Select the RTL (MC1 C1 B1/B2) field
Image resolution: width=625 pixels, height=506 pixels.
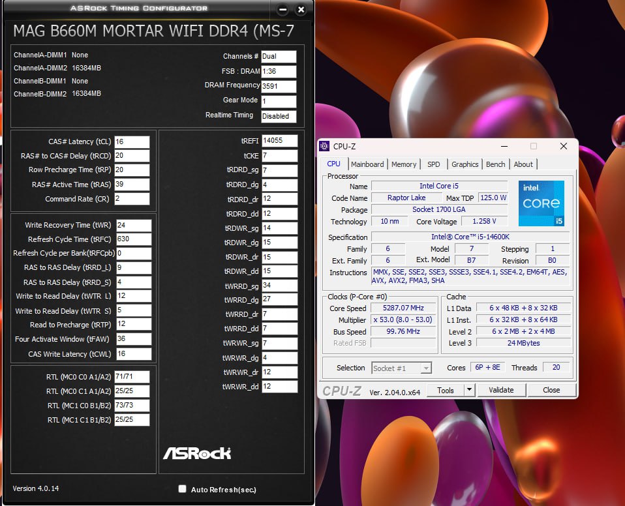pos(132,420)
